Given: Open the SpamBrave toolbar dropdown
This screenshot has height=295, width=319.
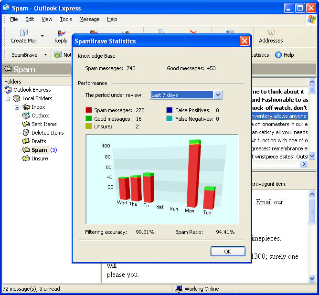Looking at the screenshot, I should pyautogui.click(x=45, y=55).
